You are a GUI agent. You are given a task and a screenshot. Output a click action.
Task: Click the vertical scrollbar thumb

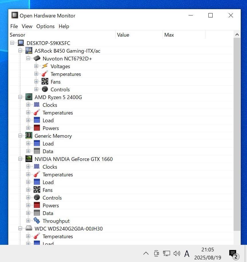[x=237, y=134]
